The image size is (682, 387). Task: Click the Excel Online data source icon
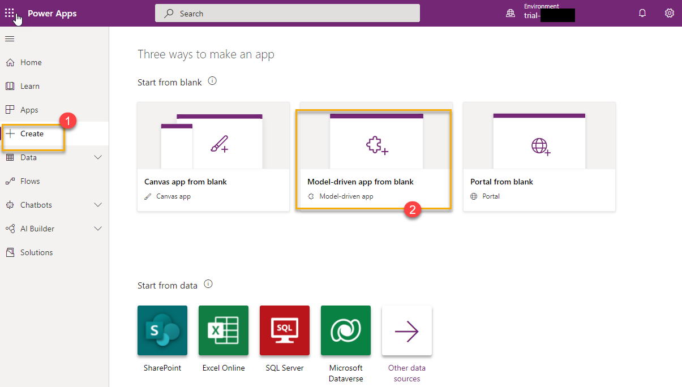224,330
